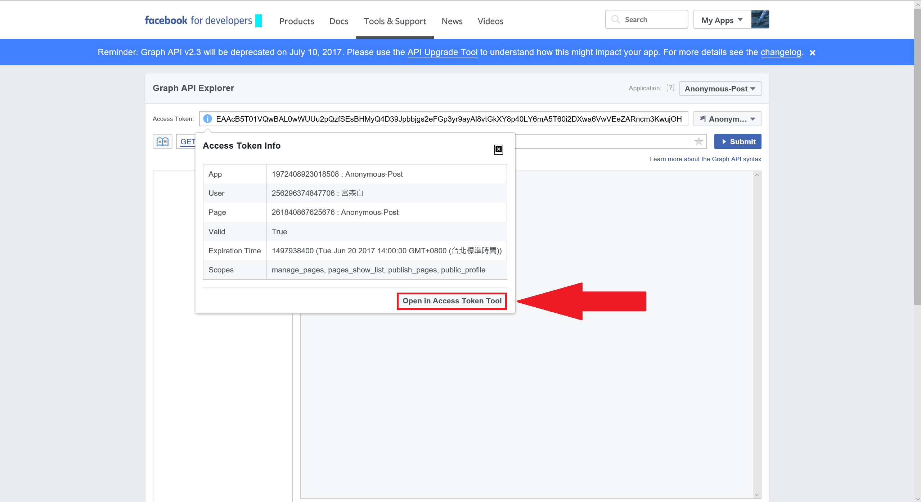Open the book documentation icon
The width and height of the screenshot is (921, 502).
click(x=162, y=141)
